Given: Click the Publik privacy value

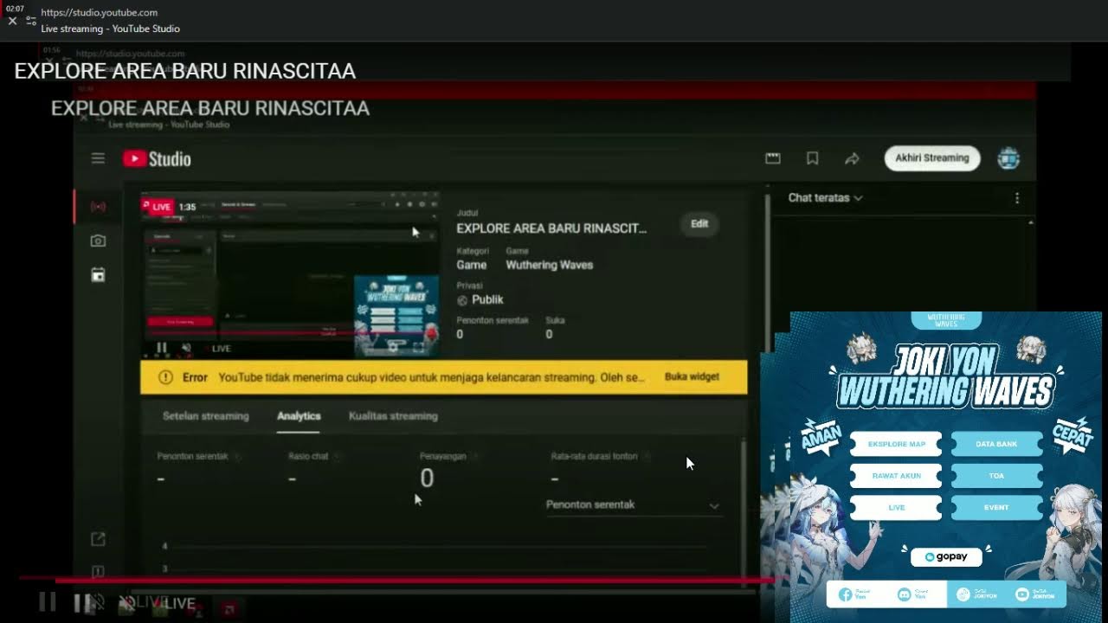Looking at the screenshot, I should pyautogui.click(x=487, y=300).
